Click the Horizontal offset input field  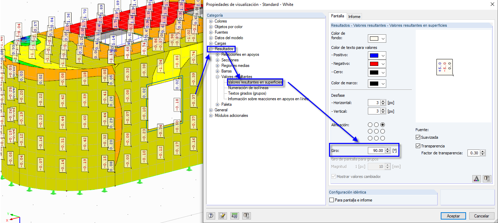click(374, 103)
